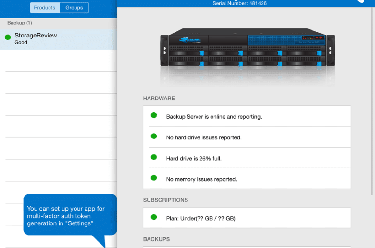This screenshot has height=248, width=375.
Task: Click the green indicator beside Plan subscription
Action: (154, 217)
